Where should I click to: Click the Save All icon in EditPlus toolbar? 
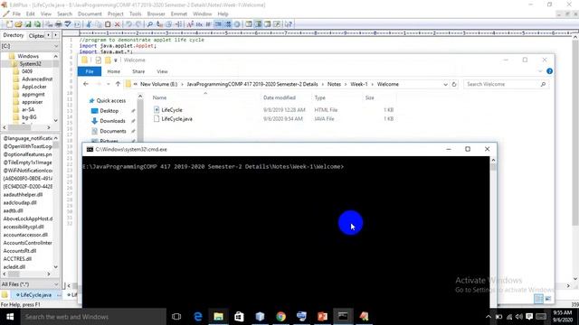[x=37, y=24]
